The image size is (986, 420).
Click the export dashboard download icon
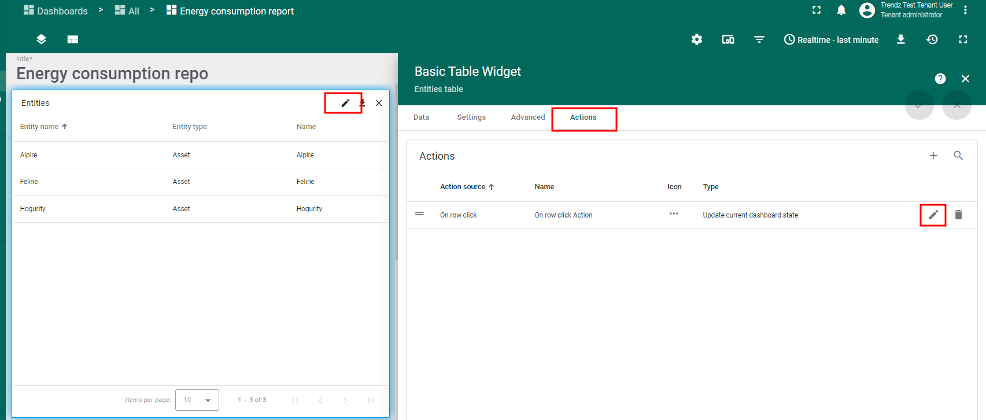[x=900, y=39]
